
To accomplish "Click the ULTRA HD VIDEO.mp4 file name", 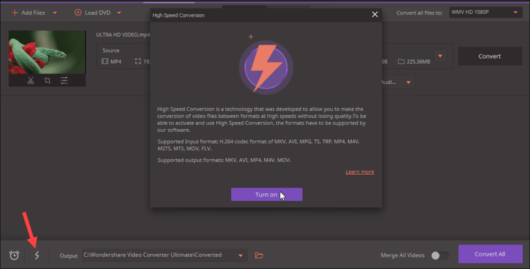I will [x=123, y=35].
